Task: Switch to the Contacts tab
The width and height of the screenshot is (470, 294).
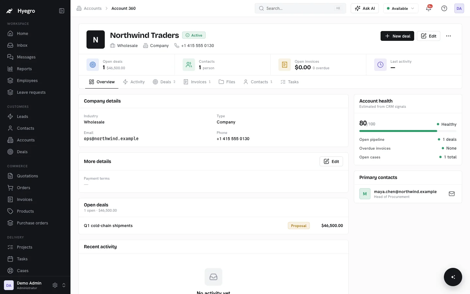Action: click(x=258, y=82)
